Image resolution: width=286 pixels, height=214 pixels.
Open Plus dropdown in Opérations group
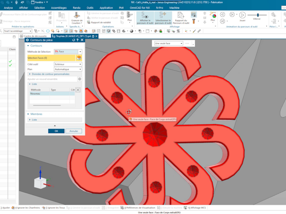[x=130, y=17]
